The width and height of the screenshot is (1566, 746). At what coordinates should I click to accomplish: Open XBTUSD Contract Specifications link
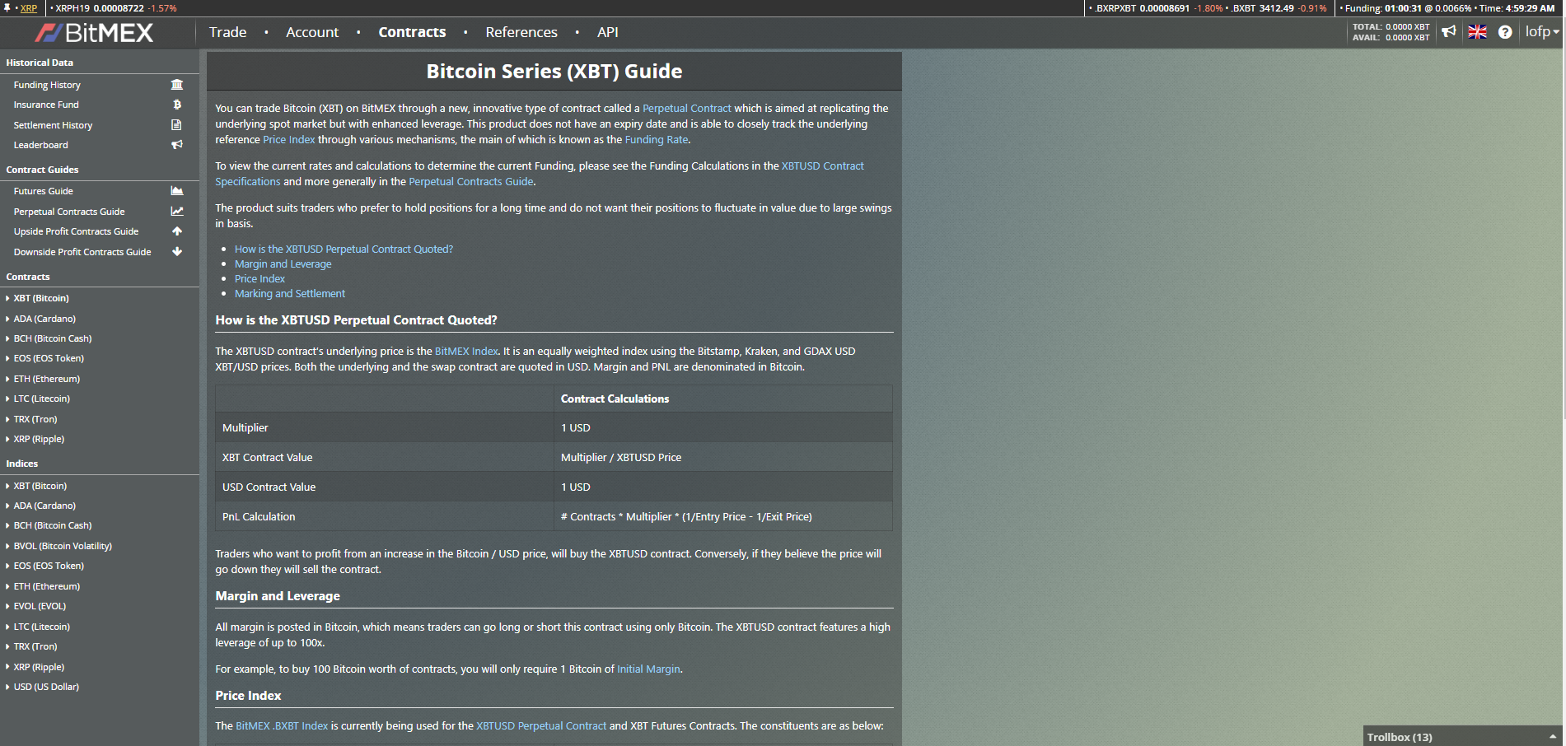pyautogui.click(x=540, y=174)
